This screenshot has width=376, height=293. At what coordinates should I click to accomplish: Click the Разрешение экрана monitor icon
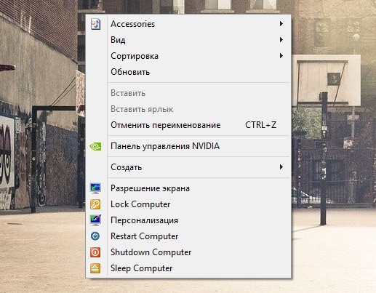pyautogui.click(x=95, y=188)
